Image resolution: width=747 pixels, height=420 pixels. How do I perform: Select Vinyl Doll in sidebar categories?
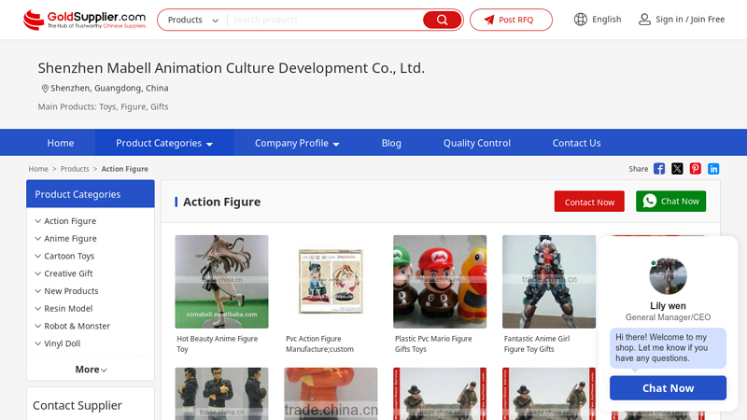(x=62, y=343)
